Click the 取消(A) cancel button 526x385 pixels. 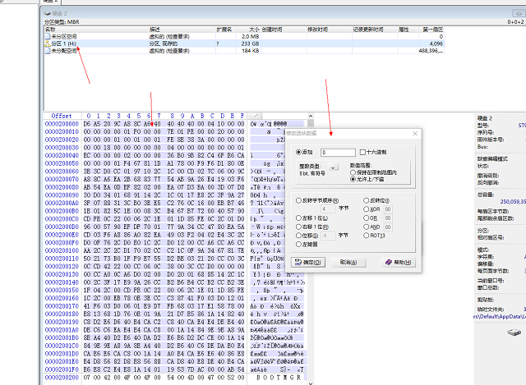tap(348, 262)
